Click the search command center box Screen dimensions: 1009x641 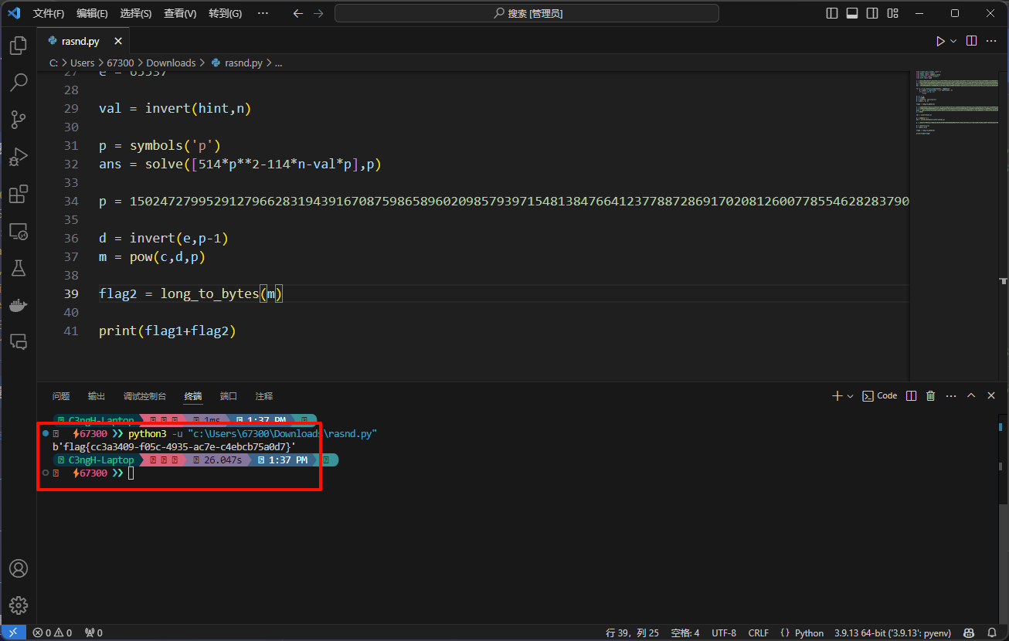(527, 13)
